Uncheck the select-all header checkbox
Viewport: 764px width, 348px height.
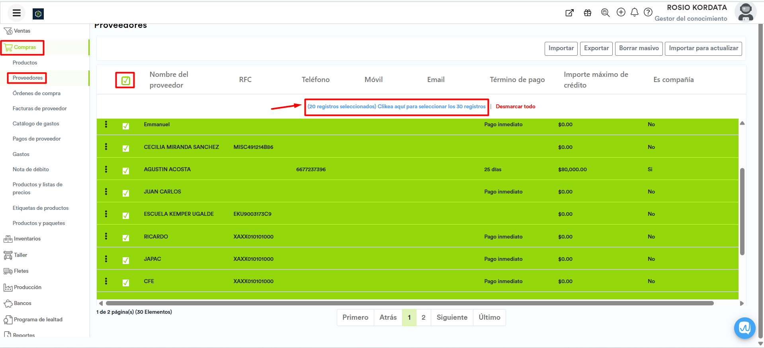tap(125, 80)
